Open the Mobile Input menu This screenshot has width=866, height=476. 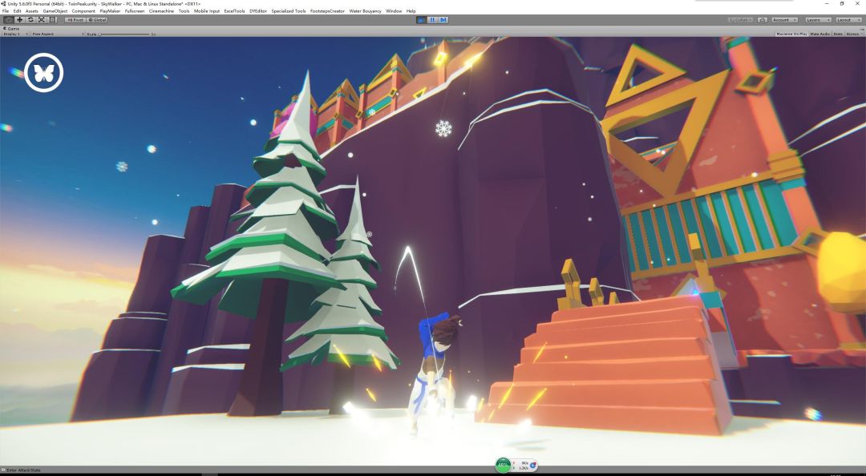pos(207,11)
